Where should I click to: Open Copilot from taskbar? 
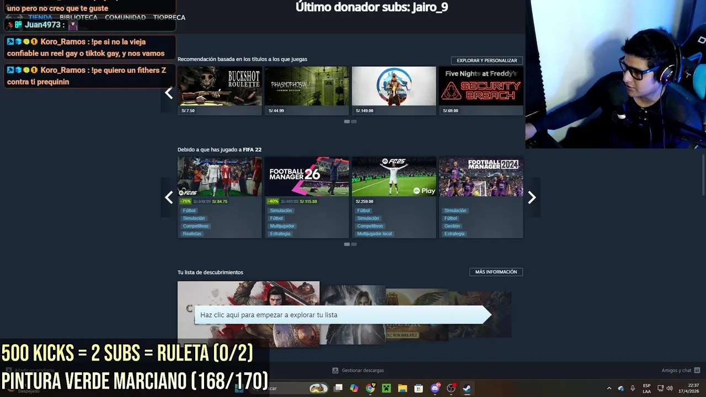pyautogui.click(x=354, y=388)
